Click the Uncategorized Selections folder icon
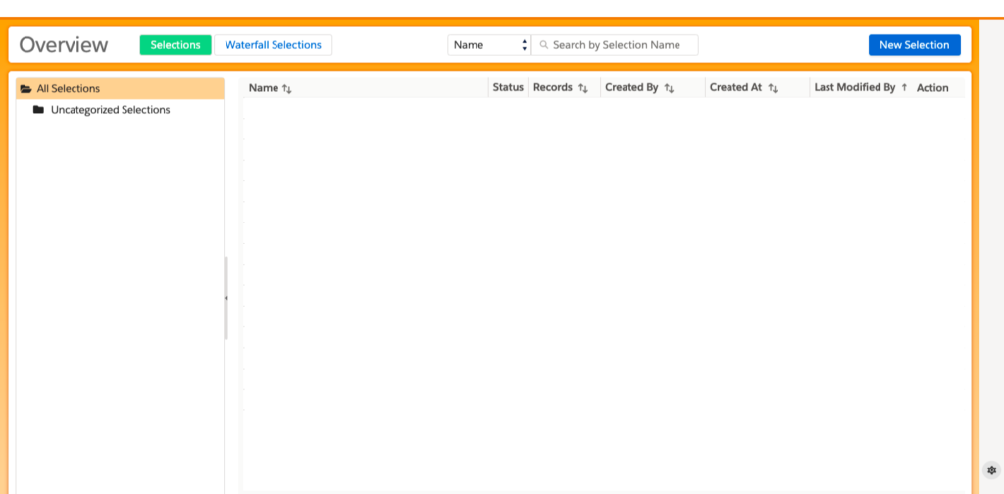The height and width of the screenshot is (494, 1004). point(38,110)
